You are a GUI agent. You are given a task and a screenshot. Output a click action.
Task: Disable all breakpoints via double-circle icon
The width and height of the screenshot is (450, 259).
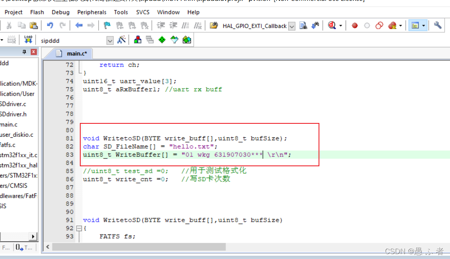[x=379, y=25]
